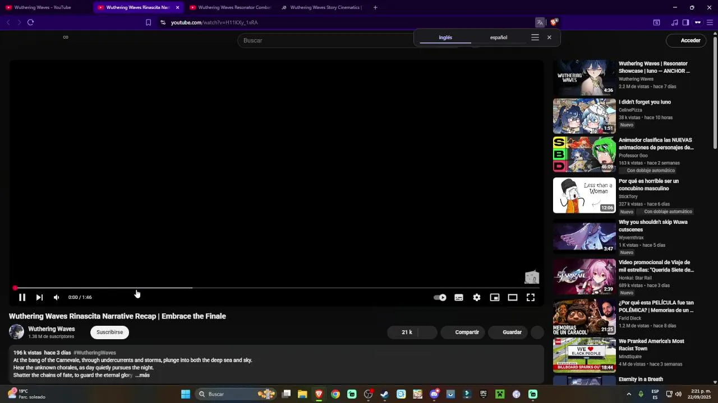This screenshot has width=718, height=403.
Task: Open Steam from taskbar
Action: [x=384, y=394]
